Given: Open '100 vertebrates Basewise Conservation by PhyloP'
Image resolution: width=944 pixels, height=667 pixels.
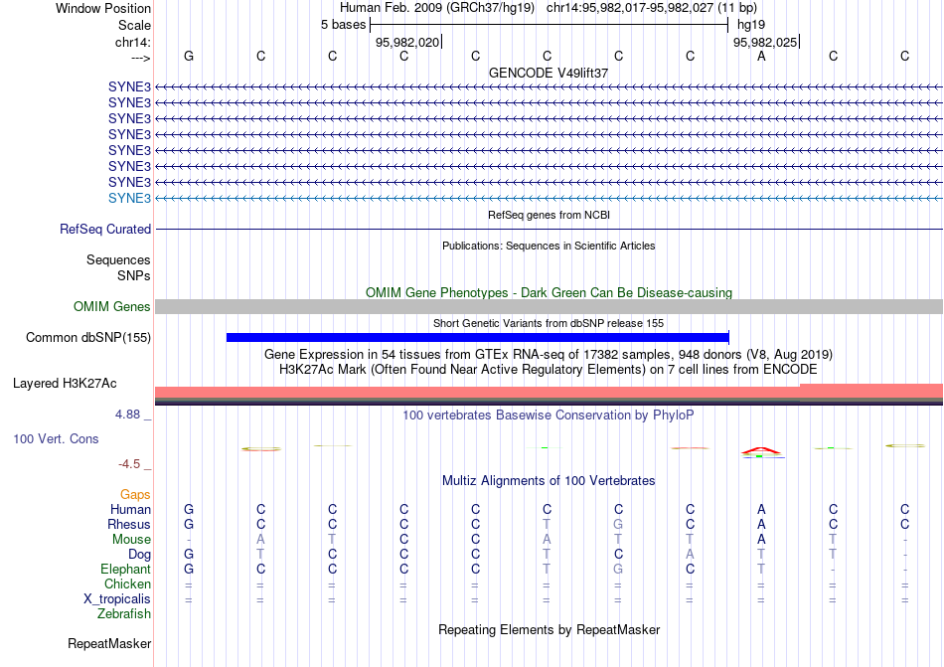Looking at the screenshot, I should point(549,415).
